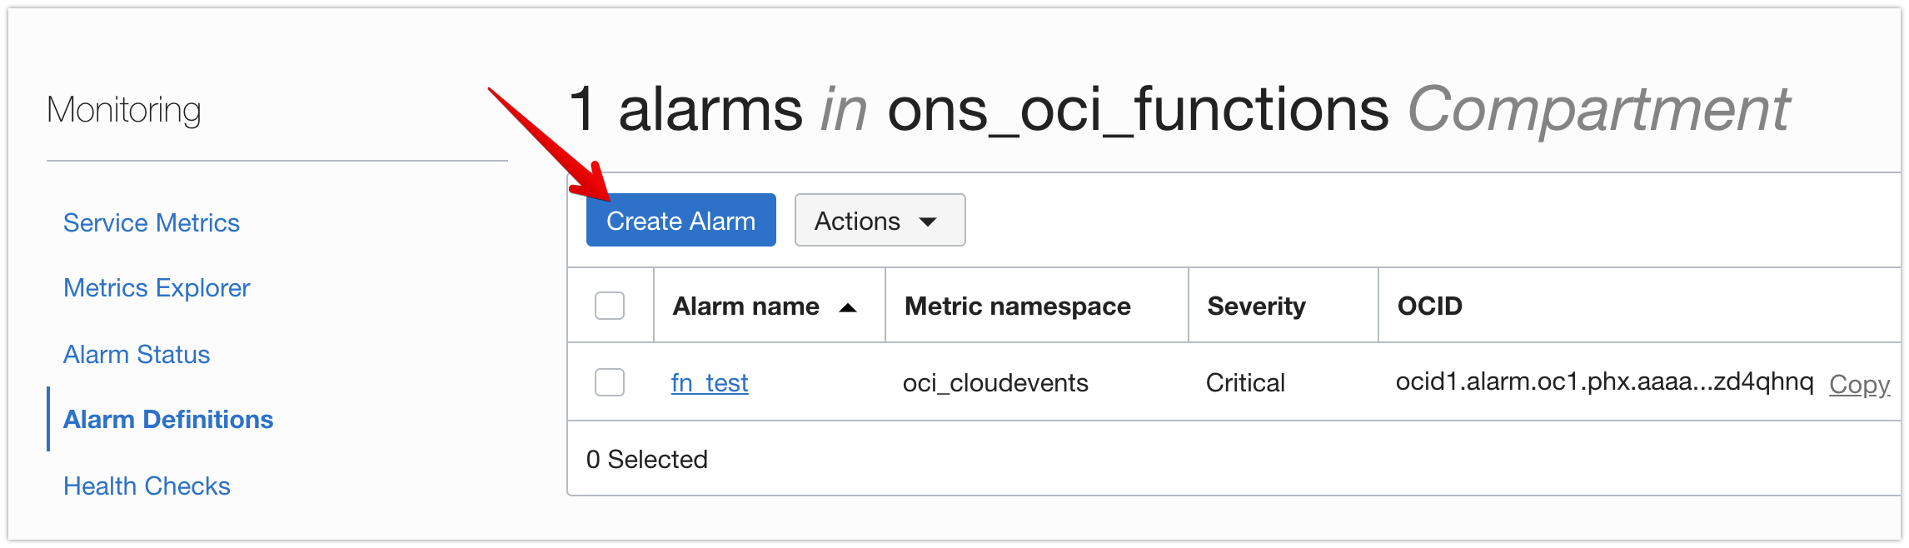The height and width of the screenshot is (548, 1909).
Task: Check the select-all checkbox in table header
Action: click(609, 306)
